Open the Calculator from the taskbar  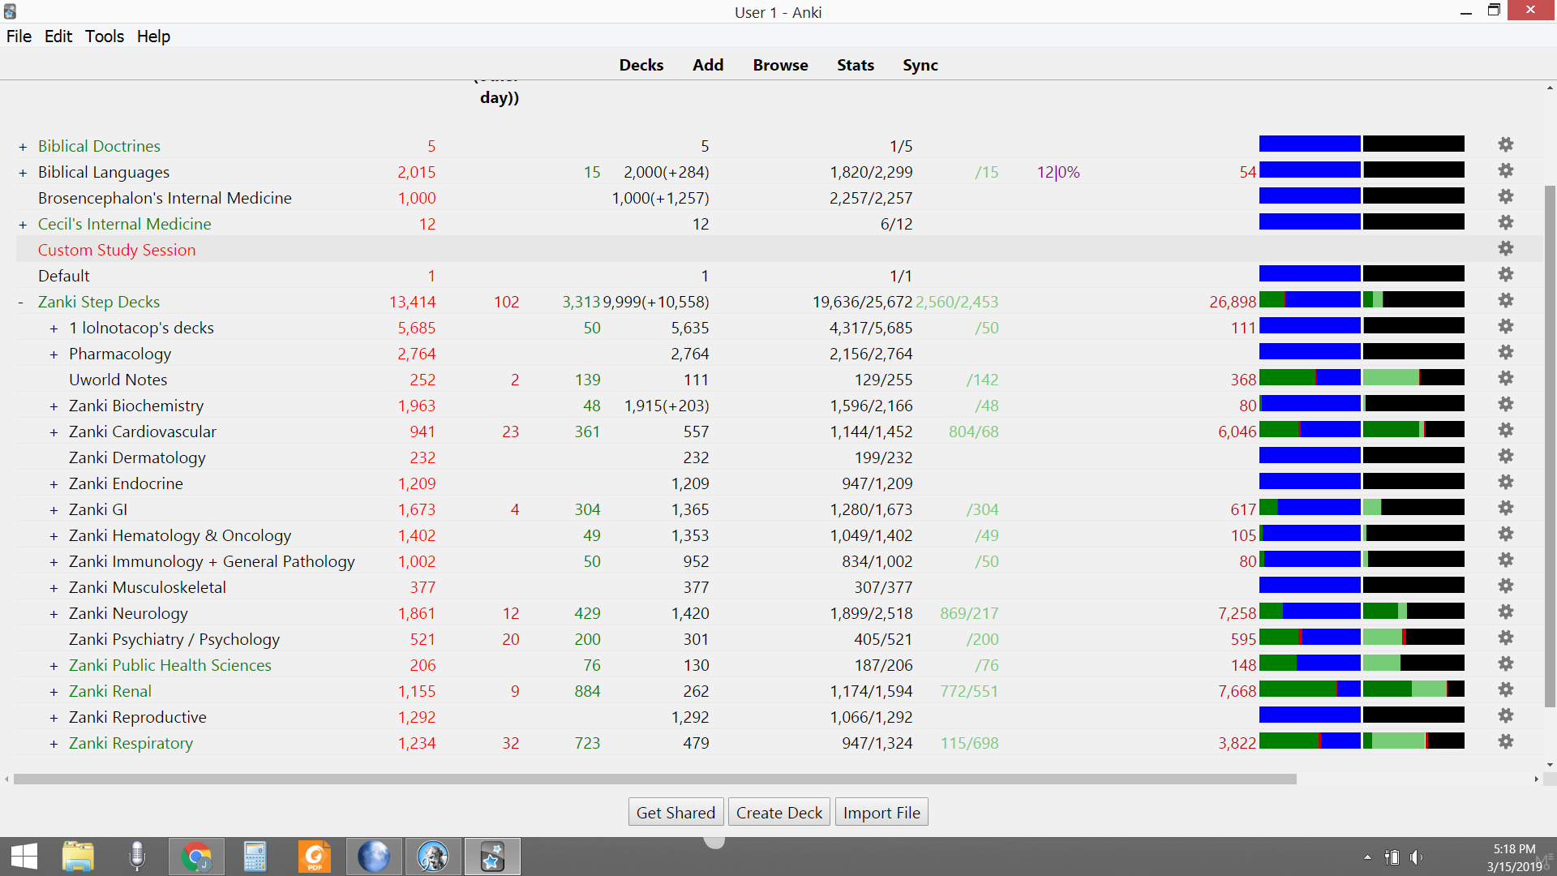coord(255,857)
